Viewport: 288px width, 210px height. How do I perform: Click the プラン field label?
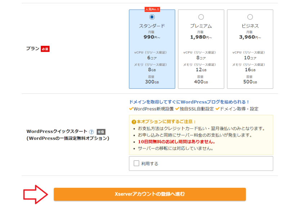point(33,49)
